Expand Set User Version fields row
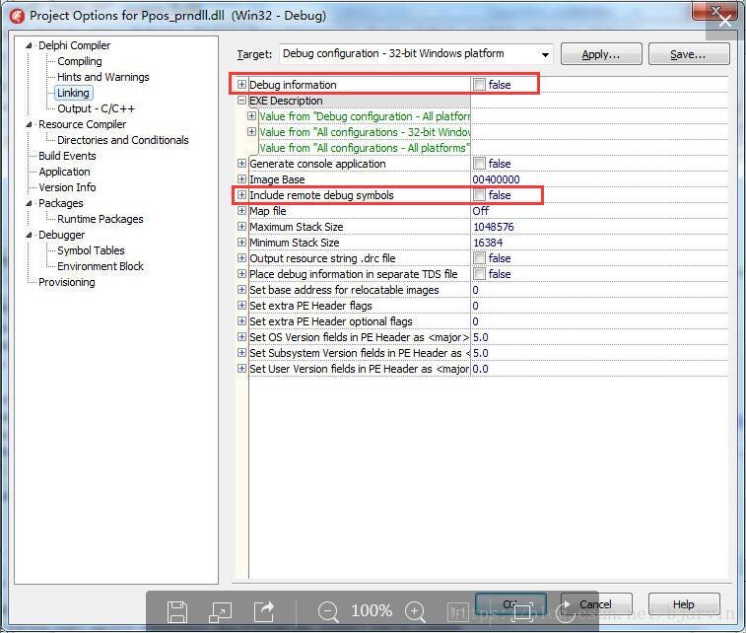Screen dimensions: 746x633 tap(241, 369)
